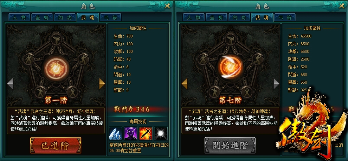Go to next stage with left panel's gold right arrow
The height and width of the screenshot is (161, 348).
tap(102, 84)
